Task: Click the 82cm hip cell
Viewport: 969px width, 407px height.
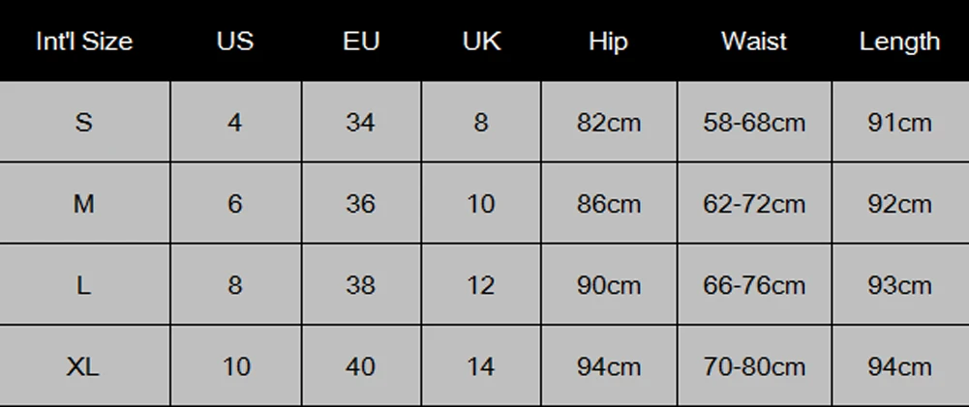Action: click(608, 123)
